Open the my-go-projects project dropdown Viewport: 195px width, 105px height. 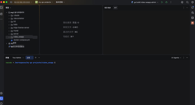(44, 2)
